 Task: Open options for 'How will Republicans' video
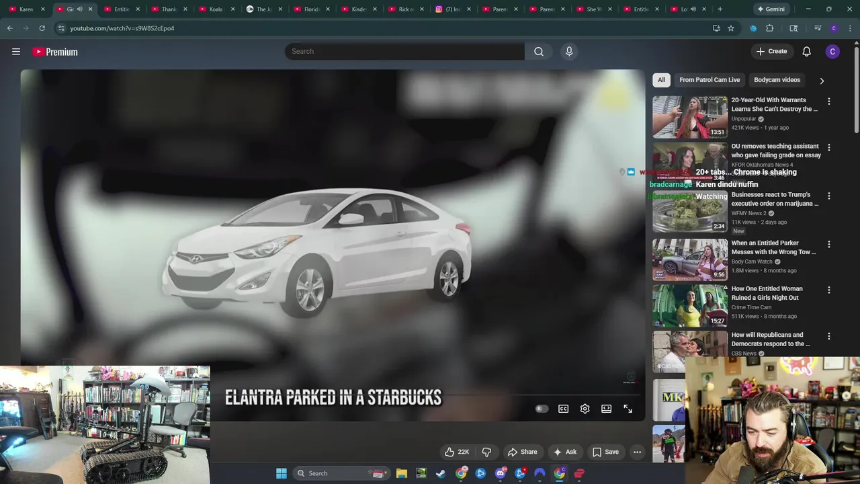(x=828, y=336)
